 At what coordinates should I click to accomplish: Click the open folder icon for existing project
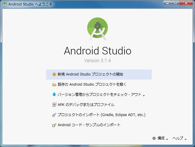point(54,84)
